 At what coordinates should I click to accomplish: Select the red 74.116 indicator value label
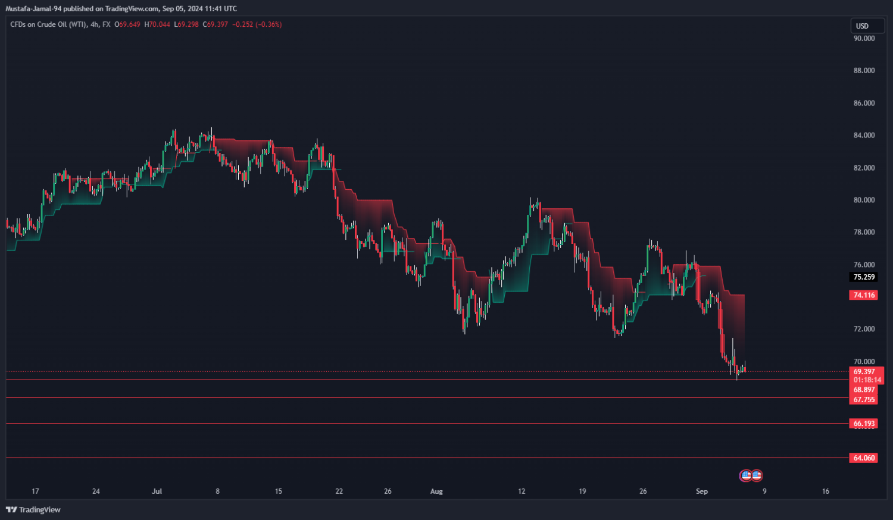coord(864,295)
